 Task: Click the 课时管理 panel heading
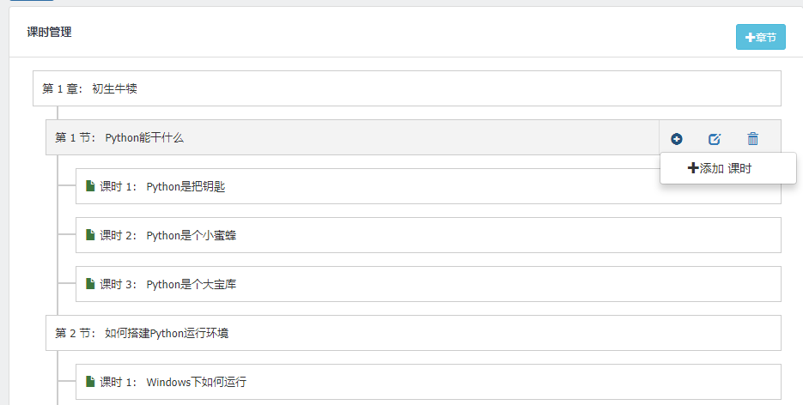(x=49, y=33)
